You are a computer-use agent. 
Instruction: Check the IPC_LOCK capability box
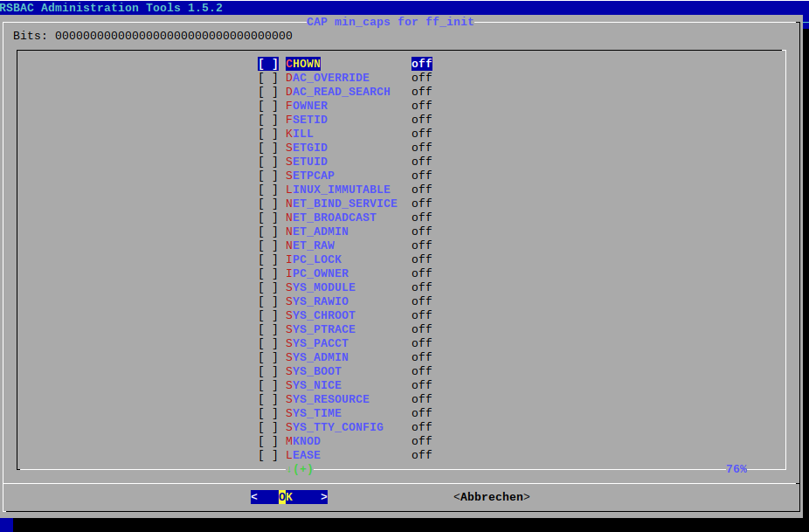tap(268, 259)
